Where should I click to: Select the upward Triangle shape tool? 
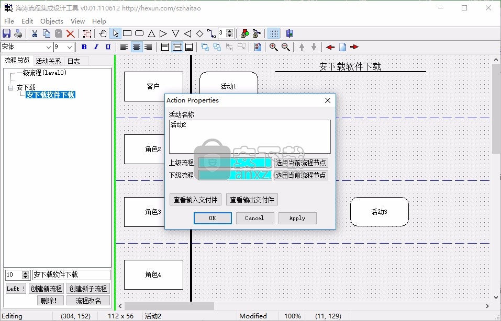click(151, 33)
